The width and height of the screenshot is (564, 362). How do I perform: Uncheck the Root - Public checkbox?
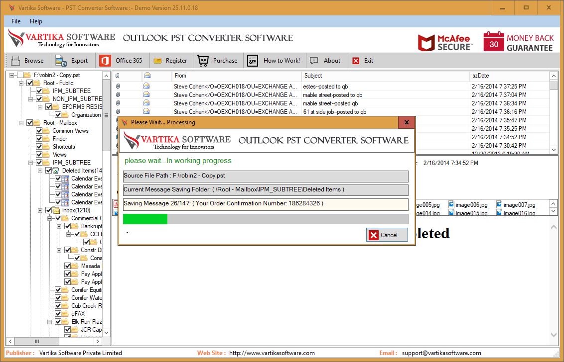click(29, 83)
